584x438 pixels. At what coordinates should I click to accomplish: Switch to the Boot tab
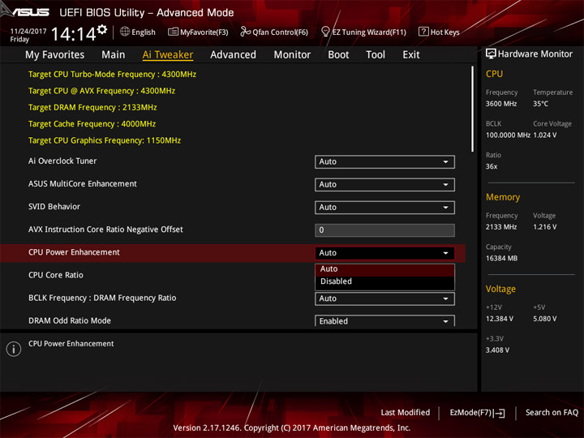338,55
